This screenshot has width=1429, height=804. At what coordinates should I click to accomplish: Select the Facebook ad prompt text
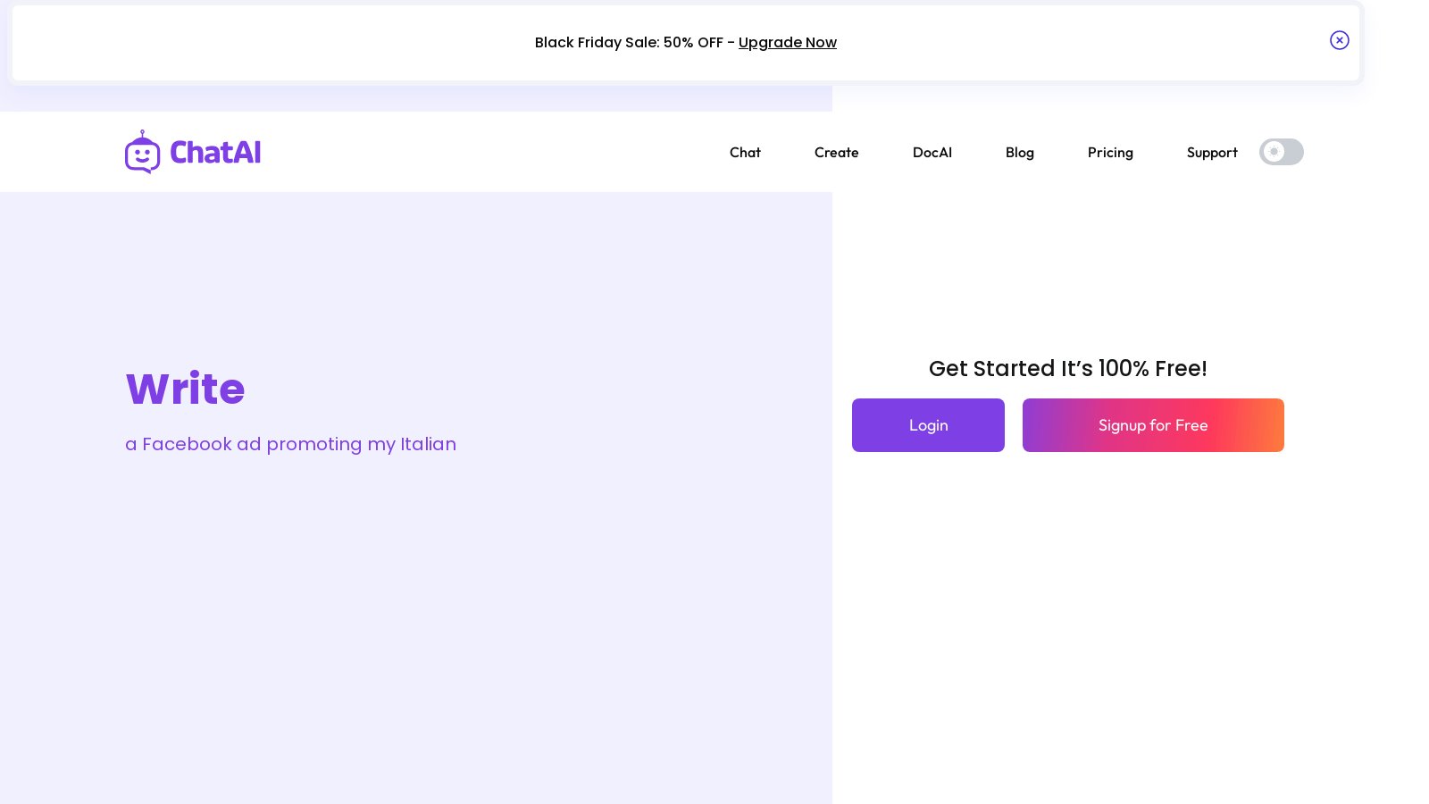(x=290, y=444)
